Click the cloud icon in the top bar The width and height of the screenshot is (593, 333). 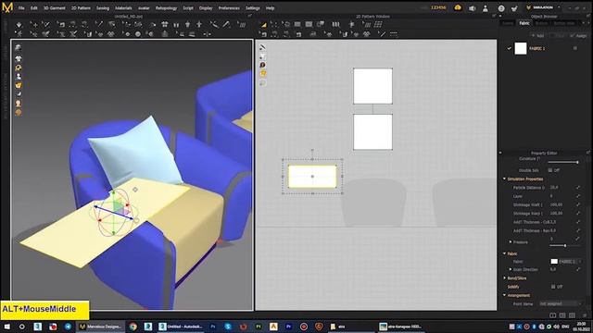tap(458, 7)
